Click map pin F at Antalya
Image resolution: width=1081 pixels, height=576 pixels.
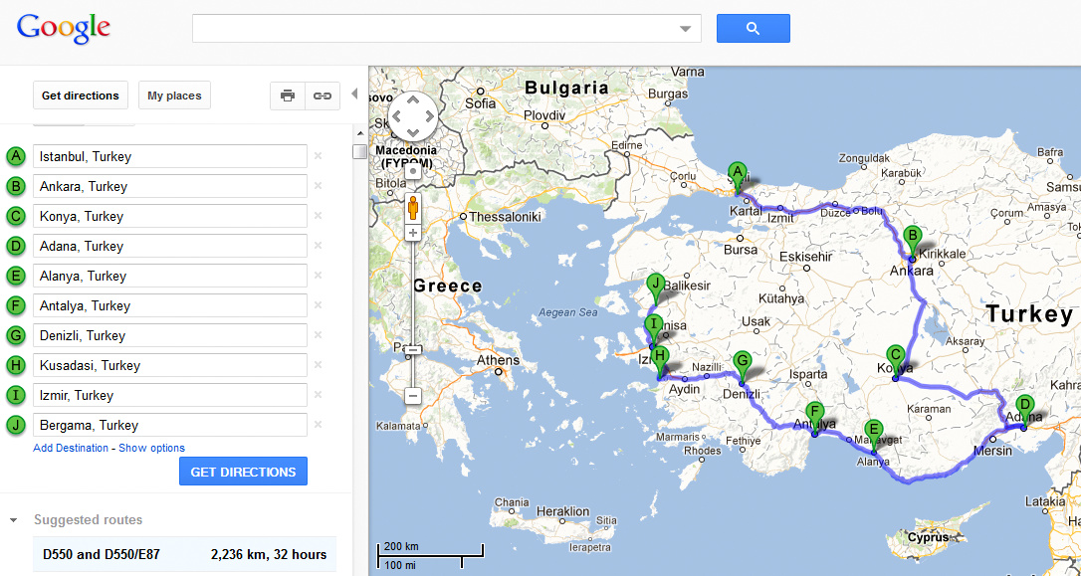click(814, 418)
